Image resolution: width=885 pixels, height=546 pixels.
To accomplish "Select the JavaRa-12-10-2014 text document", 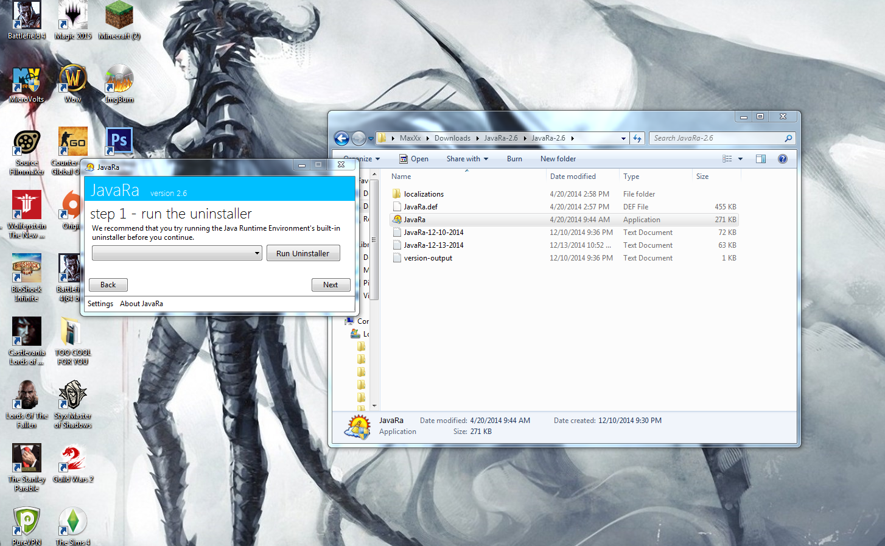I will [x=433, y=233].
